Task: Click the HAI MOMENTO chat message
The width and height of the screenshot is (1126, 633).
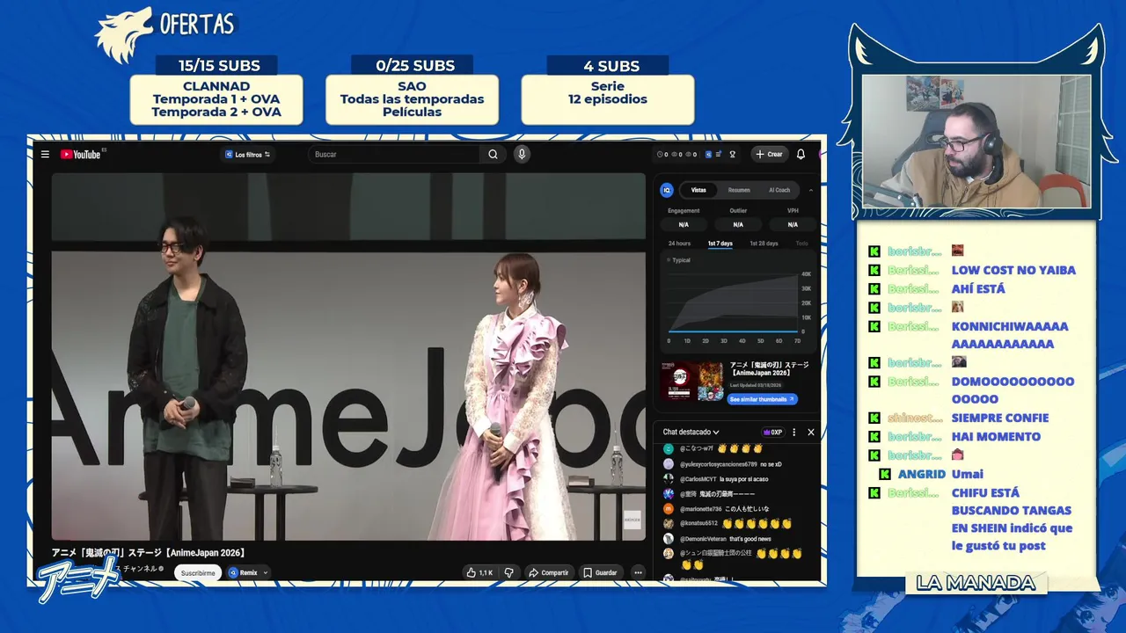Action: 996,436
